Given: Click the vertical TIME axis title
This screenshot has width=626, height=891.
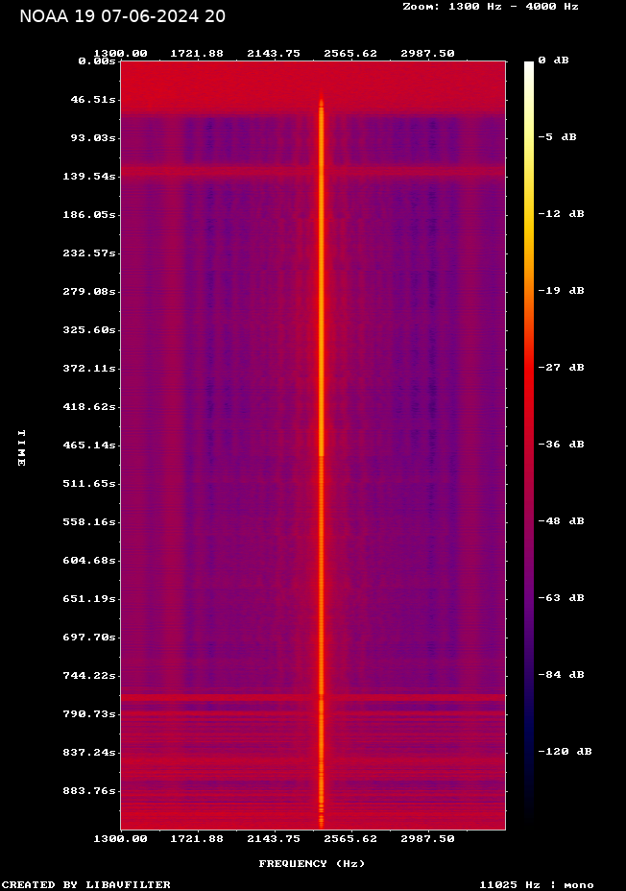Looking at the screenshot, I should 21,447.
